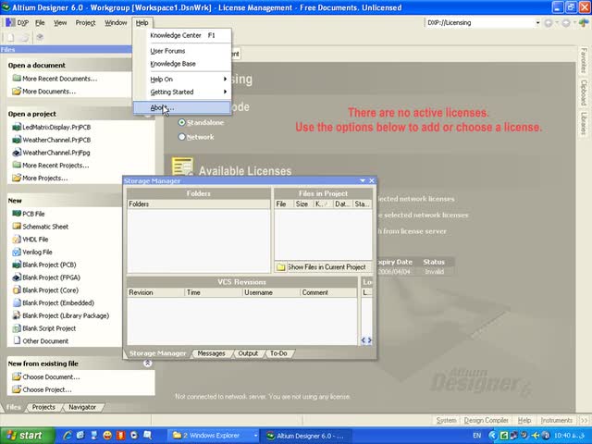This screenshot has height=444, width=592.
Task: Click the VHDL File icon
Action: pyautogui.click(x=17, y=239)
